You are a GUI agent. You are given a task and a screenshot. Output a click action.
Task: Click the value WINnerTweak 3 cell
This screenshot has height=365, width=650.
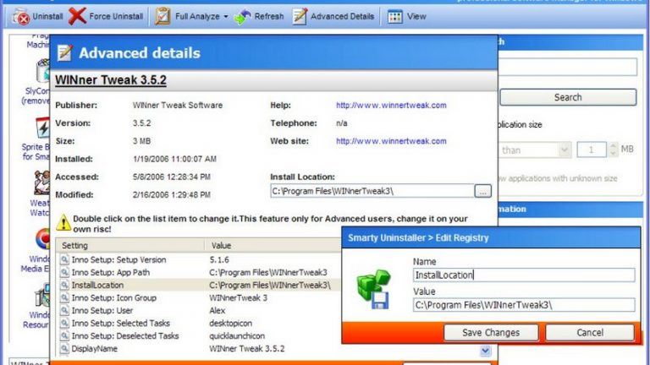[x=239, y=298]
